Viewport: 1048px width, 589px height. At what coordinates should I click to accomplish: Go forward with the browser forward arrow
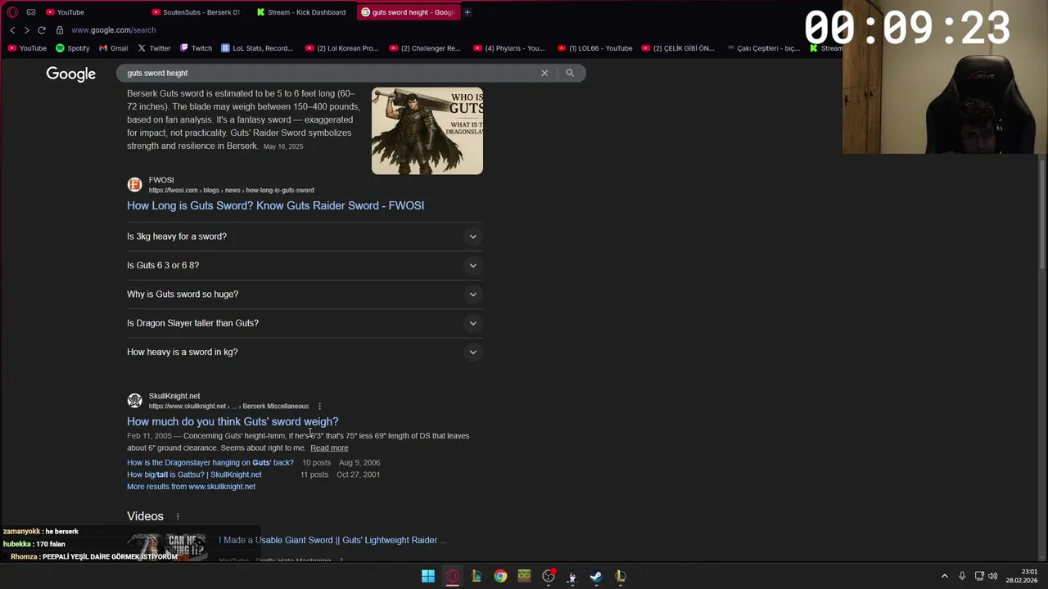click(x=26, y=30)
